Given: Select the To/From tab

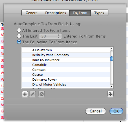Looking at the screenshot, I should click(x=80, y=13).
